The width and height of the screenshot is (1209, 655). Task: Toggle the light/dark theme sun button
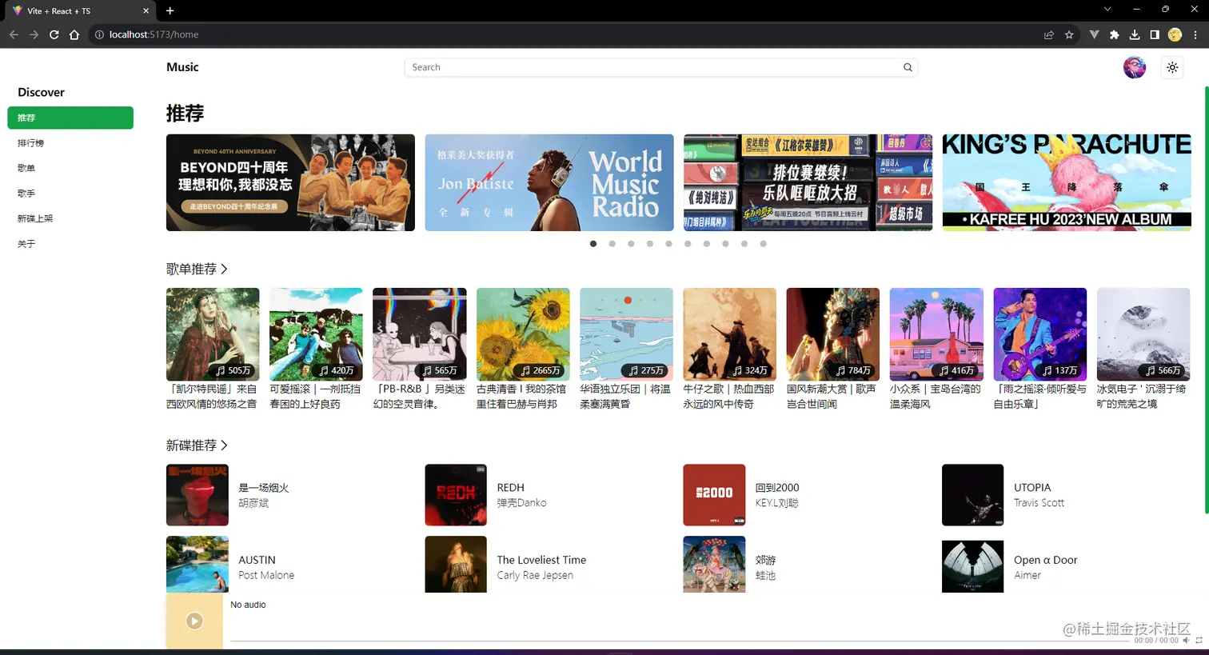coord(1172,67)
